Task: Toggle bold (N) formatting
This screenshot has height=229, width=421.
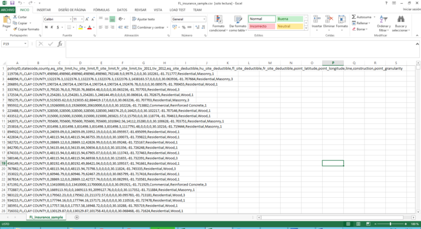Action: point(45,27)
